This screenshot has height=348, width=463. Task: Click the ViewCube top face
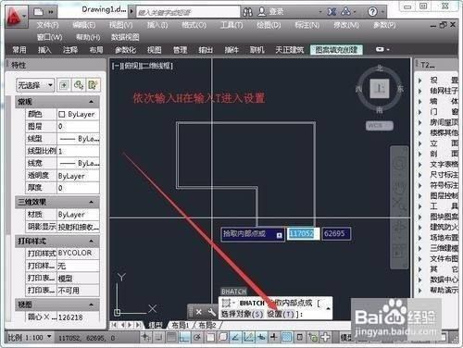[x=380, y=89]
